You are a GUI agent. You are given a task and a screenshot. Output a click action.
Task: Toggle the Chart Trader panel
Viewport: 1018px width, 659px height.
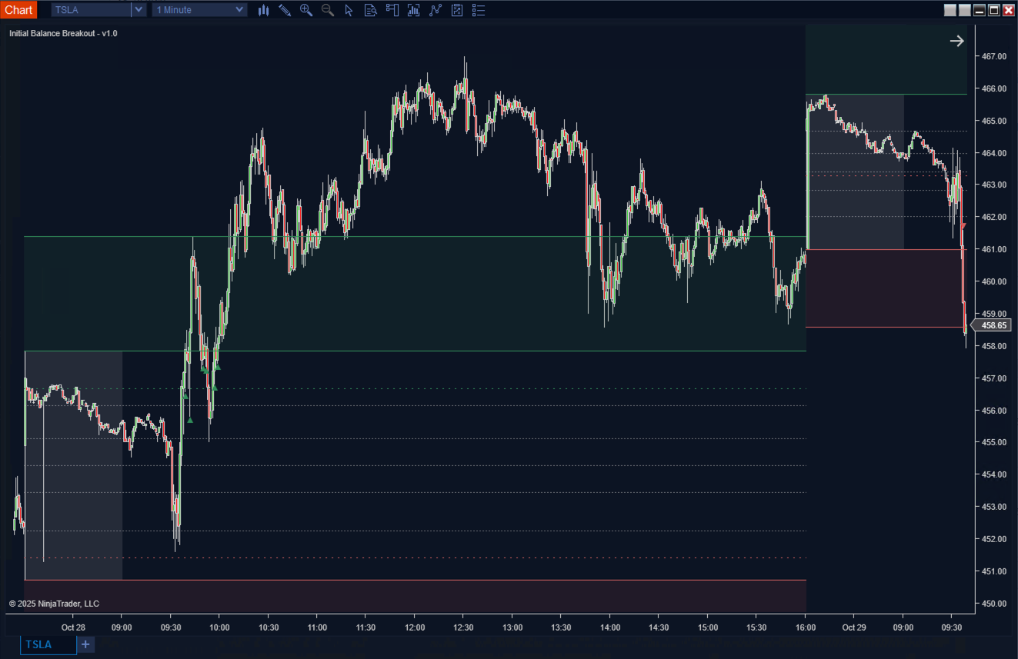coord(392,10)
